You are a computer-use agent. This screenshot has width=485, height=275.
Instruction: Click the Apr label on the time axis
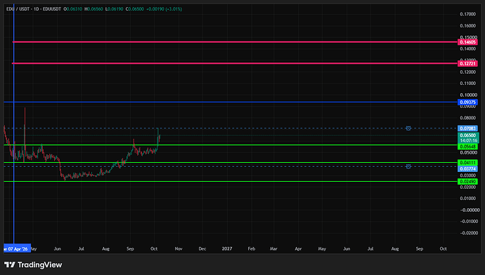point(298,249)
